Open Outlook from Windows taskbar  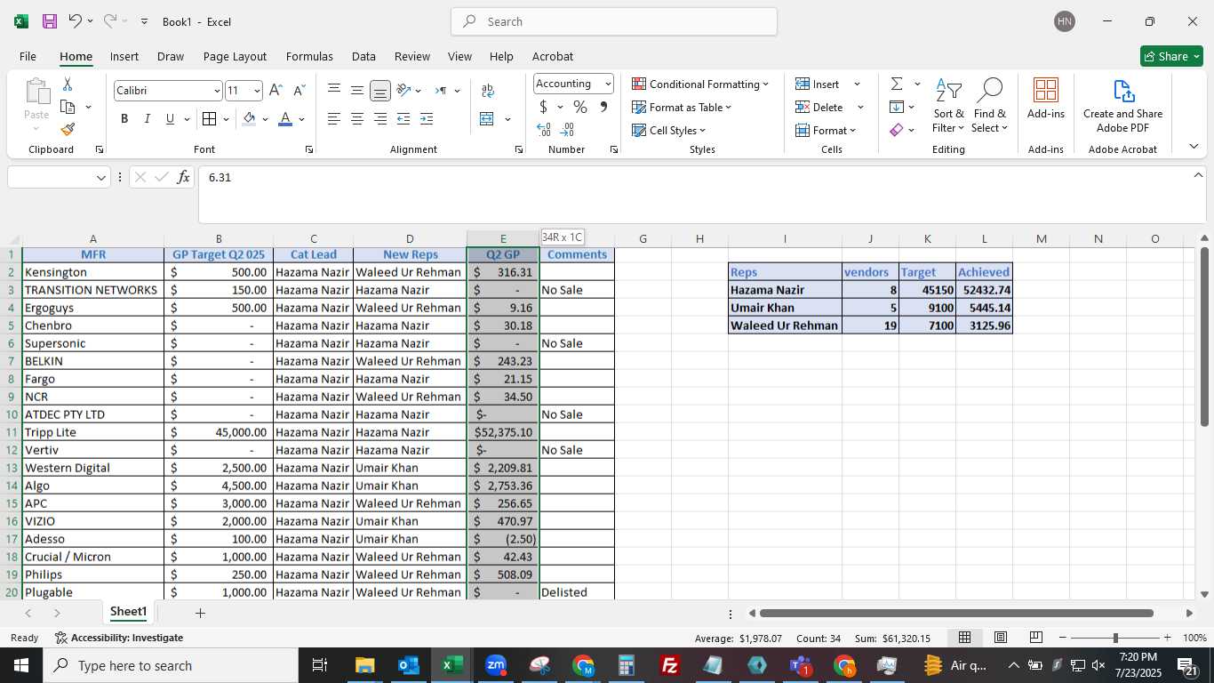[x=409, y=665]
